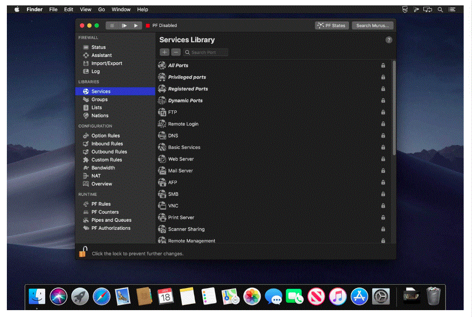Open the Edit menu
The width and height of the screenshot is (472, 317).
click(68, 9)
